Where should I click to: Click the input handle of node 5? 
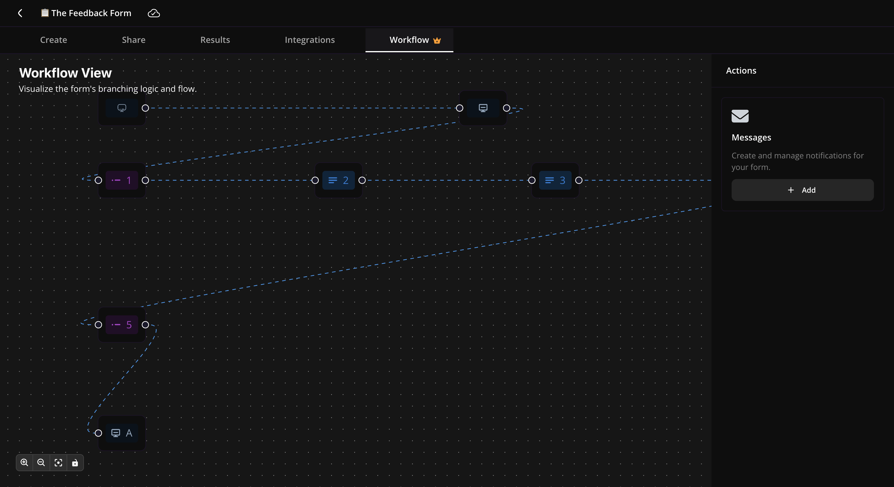tap(99, 325)
